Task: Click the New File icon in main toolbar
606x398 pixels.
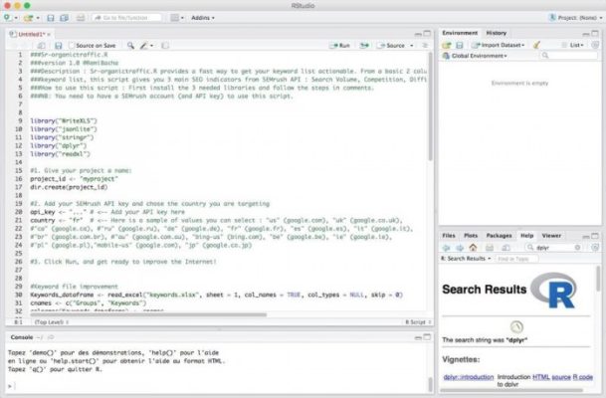Action: (7, 17)
